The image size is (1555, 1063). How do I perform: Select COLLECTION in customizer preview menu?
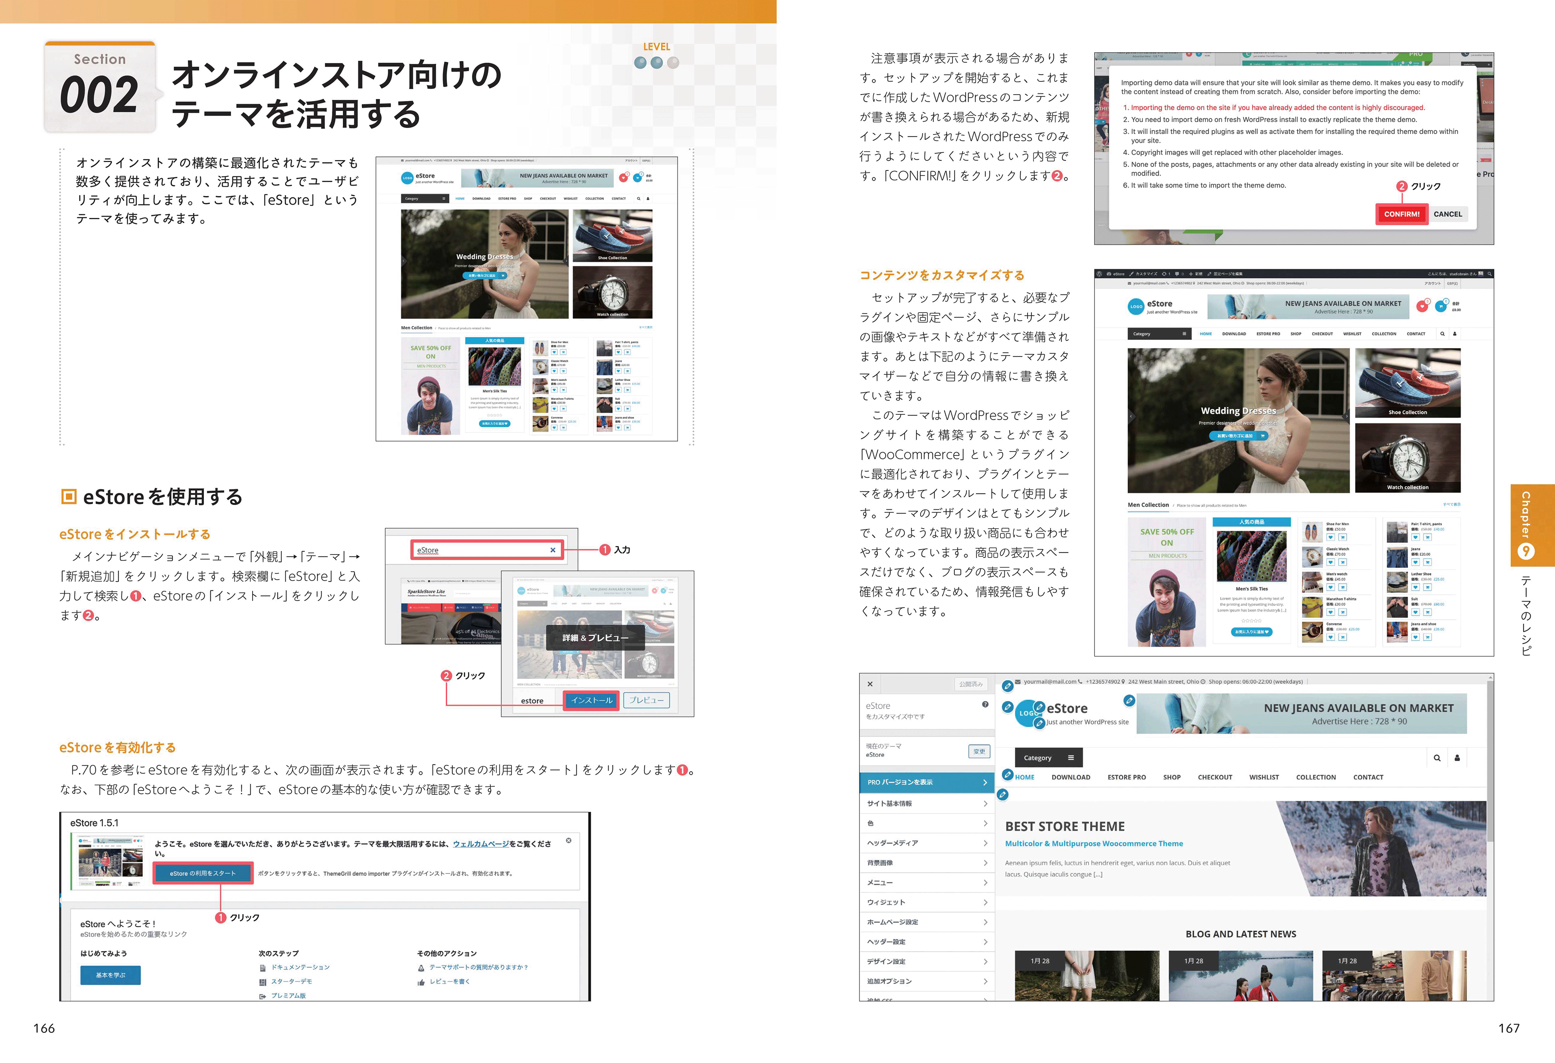click(1316, 777)
